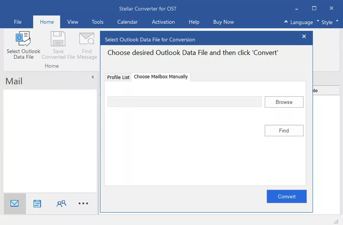Open the View ribbon tab
343x225 pixels.
(73, 22)
